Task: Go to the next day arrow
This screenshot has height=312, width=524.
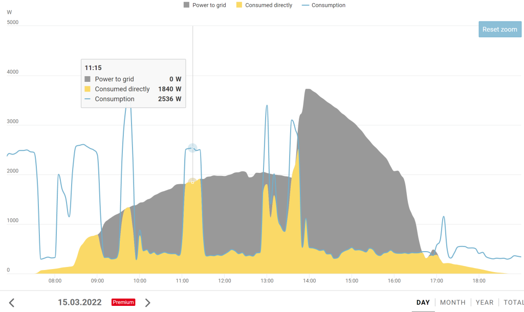Action: tap(148, 303)
